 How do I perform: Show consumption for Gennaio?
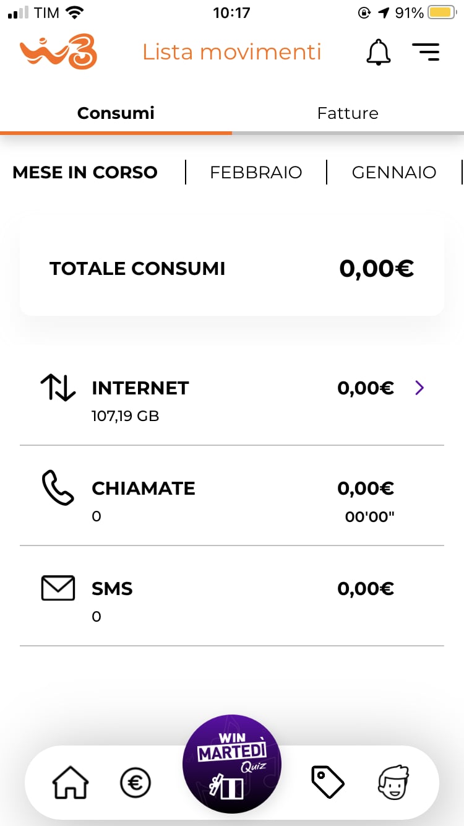[394, 172]
